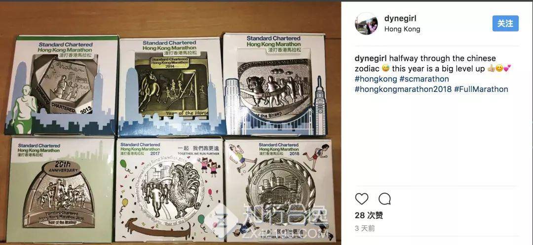
Task: Open the #hongkong hashtag
Action: pos(376,79)
